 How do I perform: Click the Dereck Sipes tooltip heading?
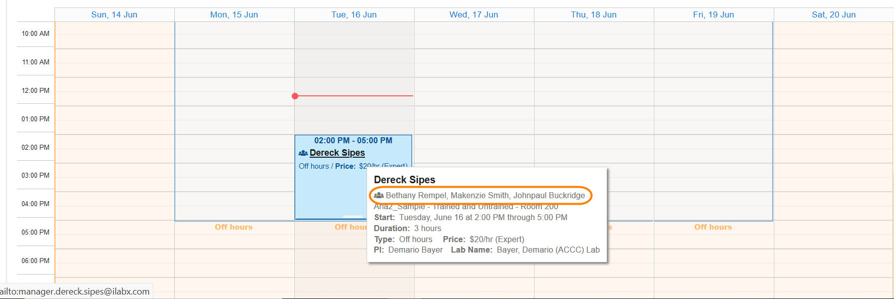point(405,180)
